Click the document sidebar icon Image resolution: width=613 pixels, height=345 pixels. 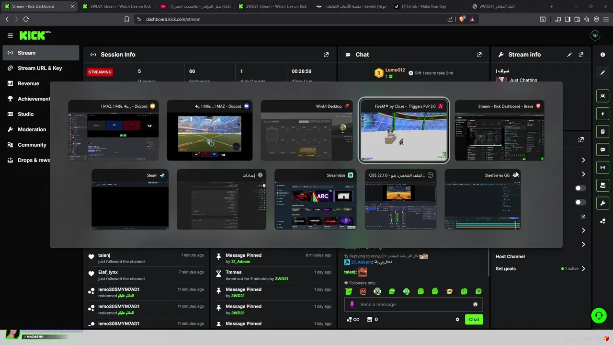(x=602, y=132)
